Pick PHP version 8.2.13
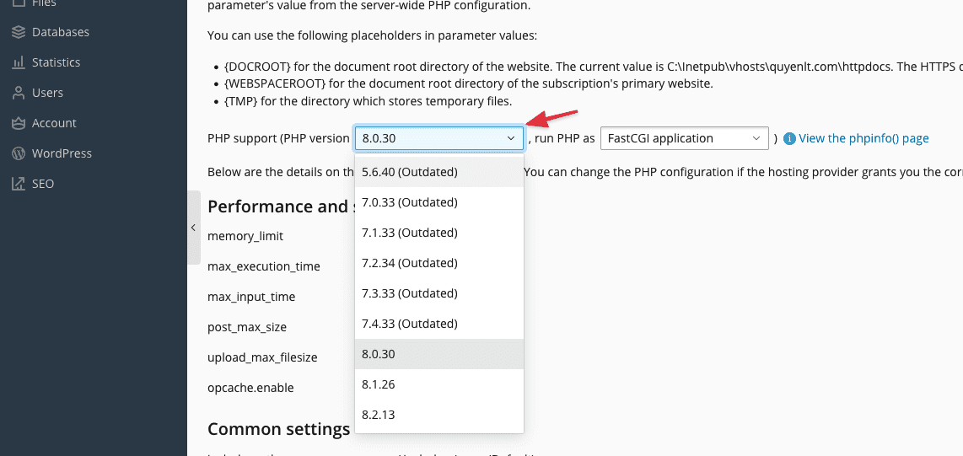This screenshot has width=963, height=456. 379,415
